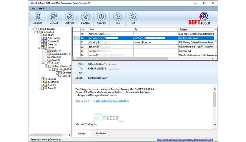246x142 pixels.
Task: Check the Sent (25) checkbox
Action: pyautogui.click(x=42, y=85)
